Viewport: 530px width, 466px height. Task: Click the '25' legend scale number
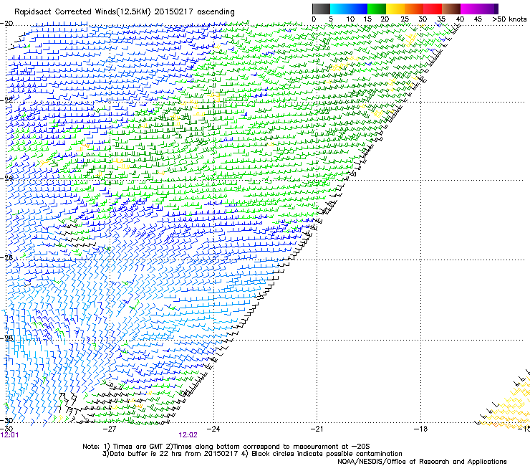point(405,19)
